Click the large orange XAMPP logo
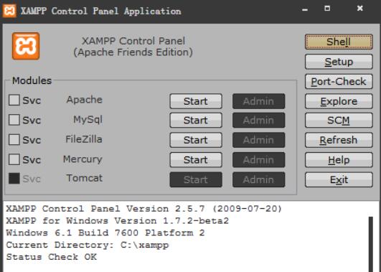Viewport: 381px width, 272px height. 26,46
